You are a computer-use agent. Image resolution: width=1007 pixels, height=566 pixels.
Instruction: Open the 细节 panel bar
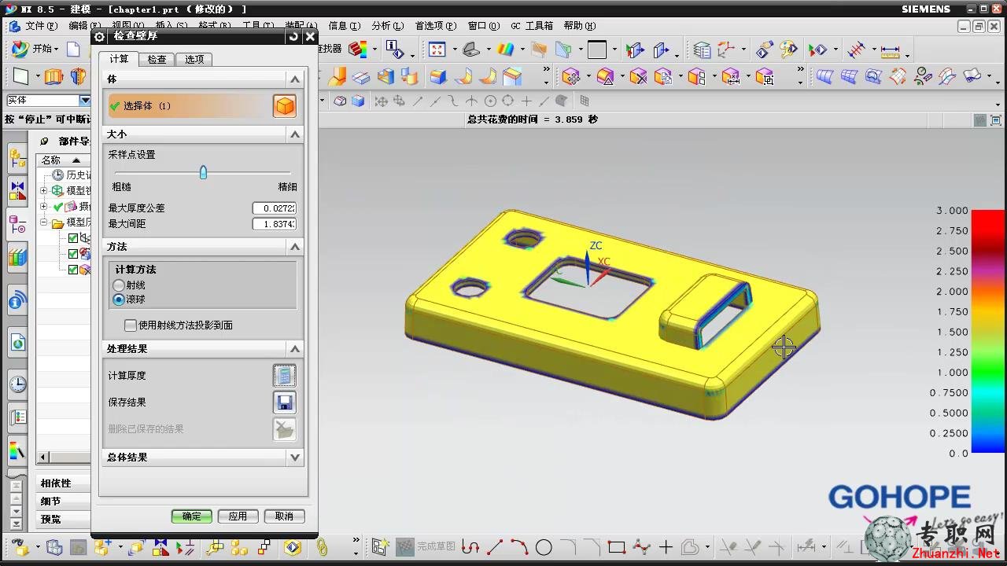click(x=63, y=501)
